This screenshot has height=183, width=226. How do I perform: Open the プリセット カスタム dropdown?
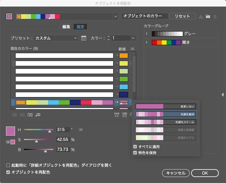pos(56,38)
